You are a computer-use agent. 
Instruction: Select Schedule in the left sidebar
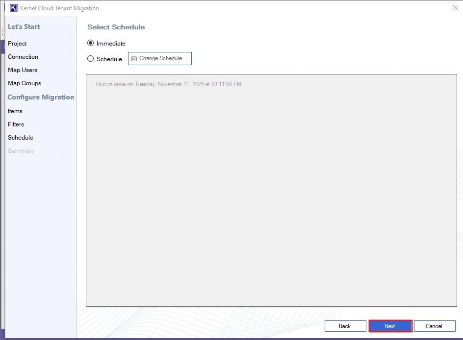(x=21, y=138)
